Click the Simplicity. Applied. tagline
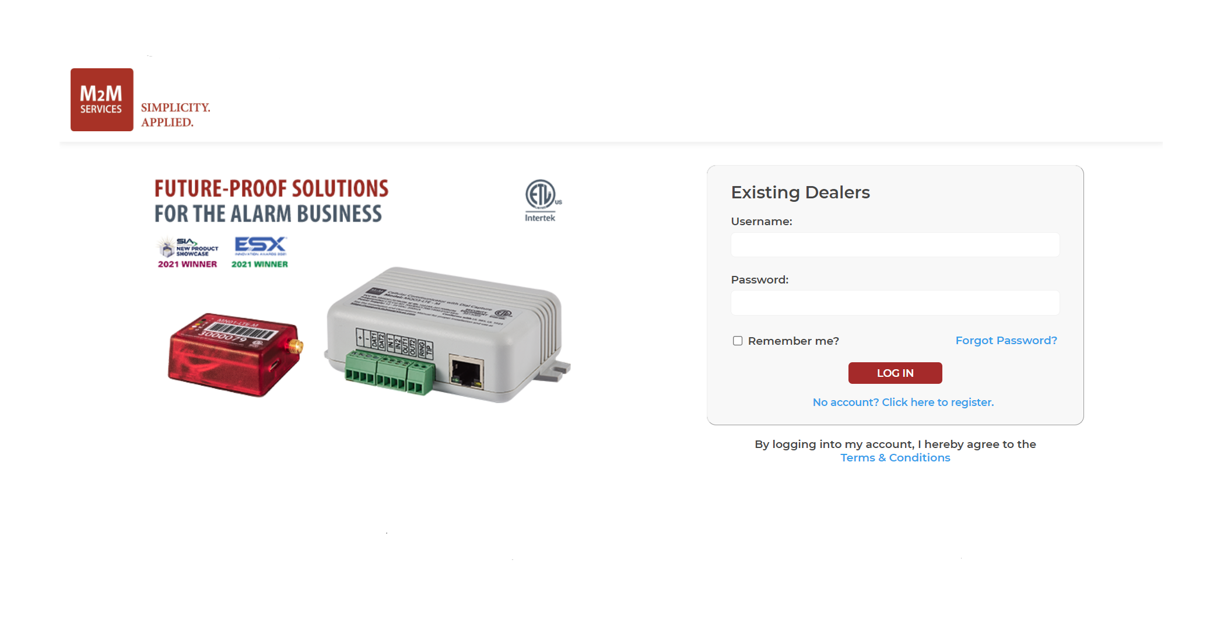The height and width of the screenshot is (637, 1231). click(176, 115)
